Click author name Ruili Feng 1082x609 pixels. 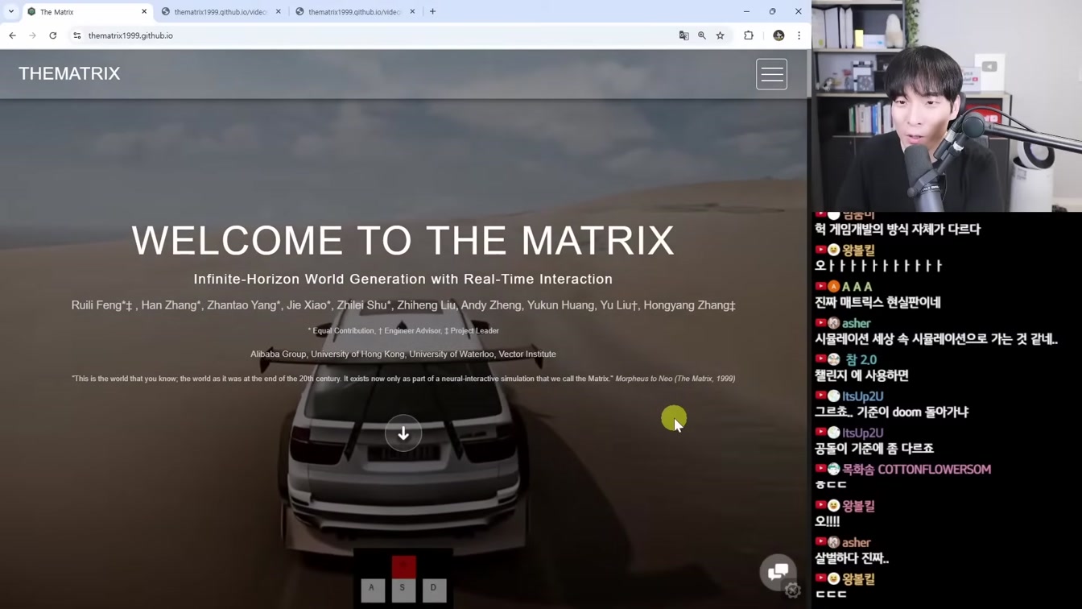point(101,305)
